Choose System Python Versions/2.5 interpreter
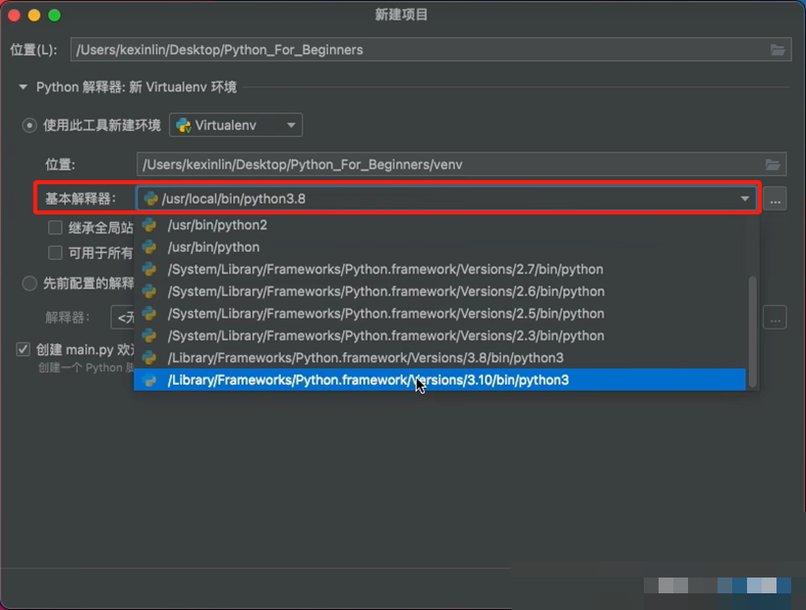The height and width of the screenshot is (610, 806). click(439, 313)
